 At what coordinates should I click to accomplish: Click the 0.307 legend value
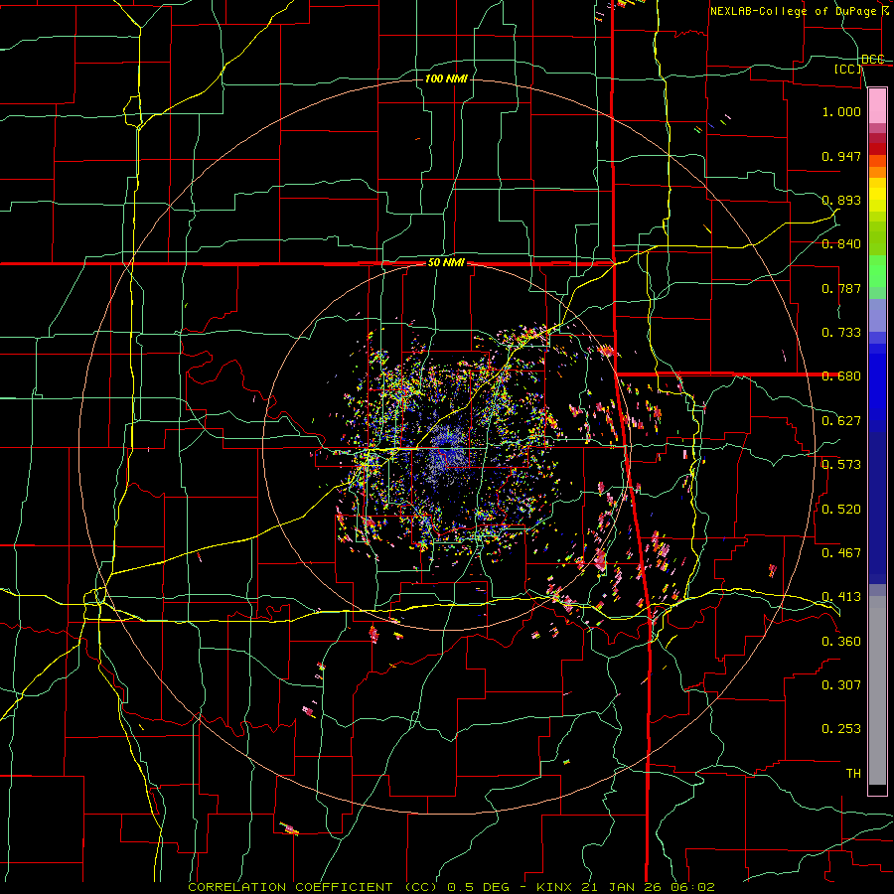click(841, 684)
